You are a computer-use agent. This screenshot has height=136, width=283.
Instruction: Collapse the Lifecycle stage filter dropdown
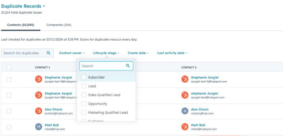[106, 53]
